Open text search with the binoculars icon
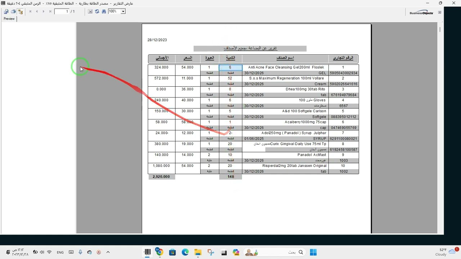 (x=104, y=12)
